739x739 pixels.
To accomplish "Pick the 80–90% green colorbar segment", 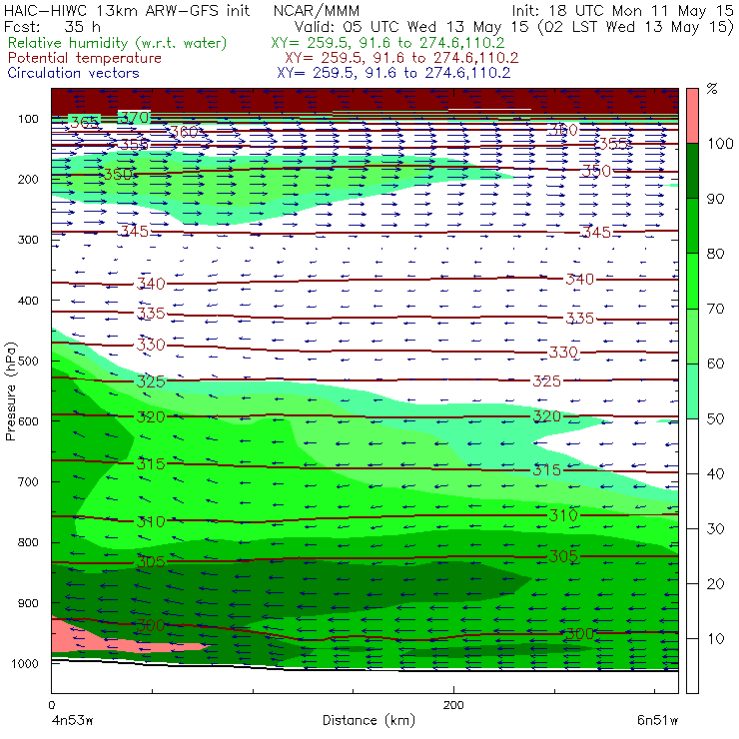I will point(692,226).
